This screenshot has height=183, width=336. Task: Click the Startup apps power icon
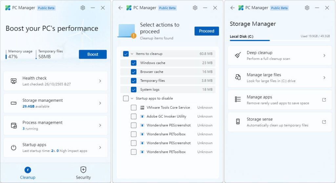pyautogui.click(x=13, y=148)
